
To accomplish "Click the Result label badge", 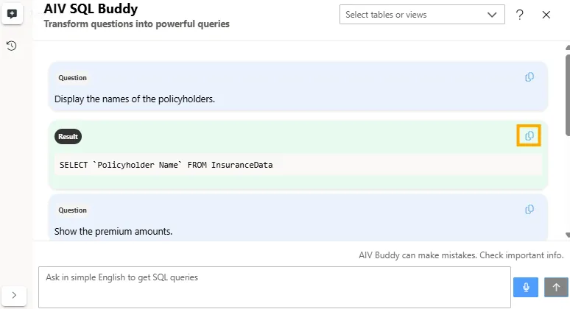I will (x=68, y=137).
